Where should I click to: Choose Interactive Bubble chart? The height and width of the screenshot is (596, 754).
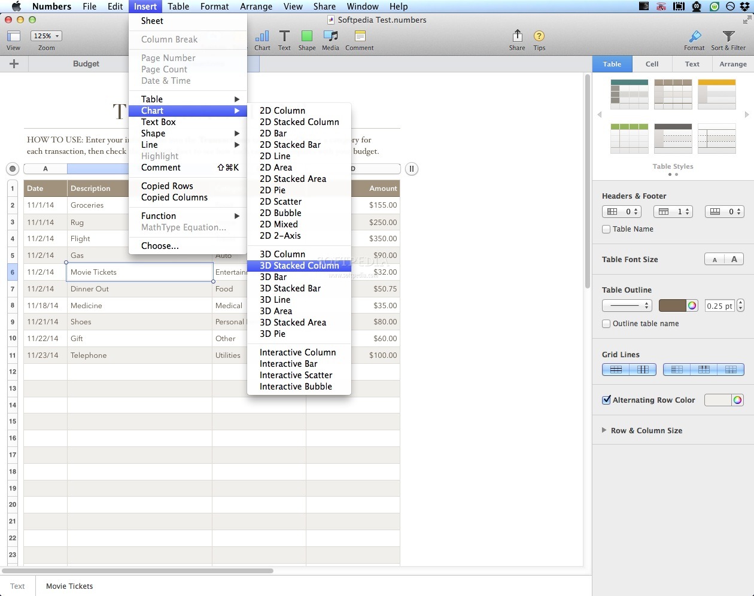pyautogui.click(x=299, y=387)
